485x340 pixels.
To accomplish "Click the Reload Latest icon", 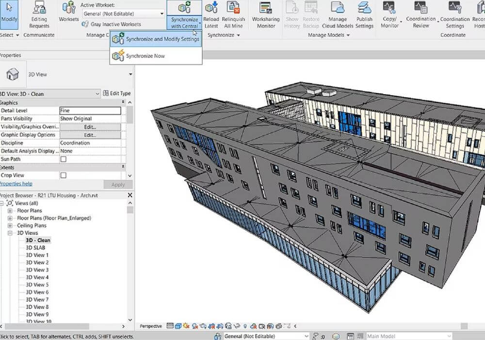I will (211, 9).
